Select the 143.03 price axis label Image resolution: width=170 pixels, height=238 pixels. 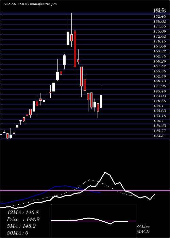tap(159, 96)
